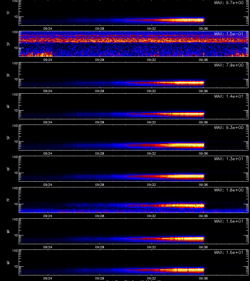250x281 pixels.
Task: Select the MAX: 9.3e+00 readout
Action: 229,127
